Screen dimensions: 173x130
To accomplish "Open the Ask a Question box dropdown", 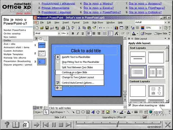I will click(165, 22).
